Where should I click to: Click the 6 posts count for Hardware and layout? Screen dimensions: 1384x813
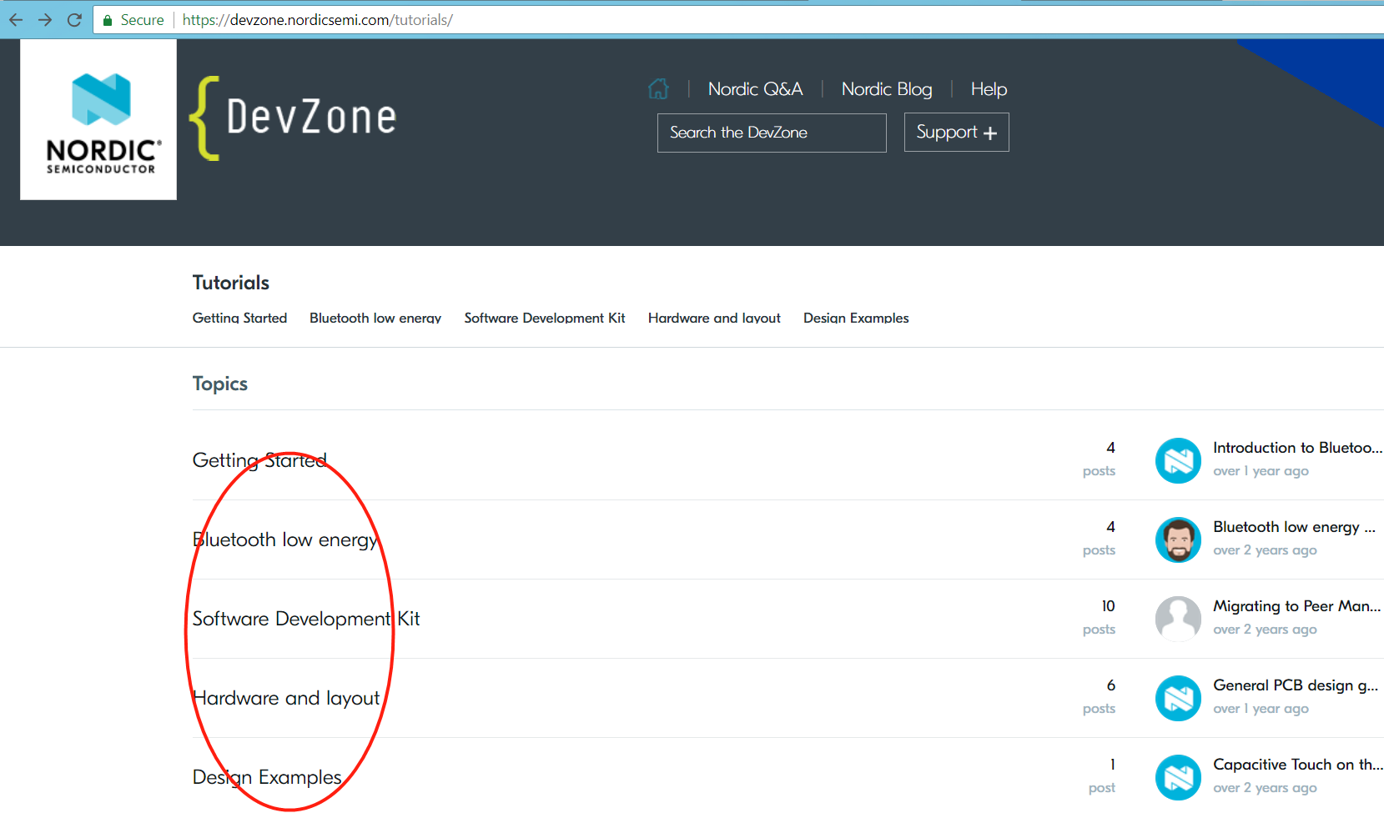[x=1099, y=696]
